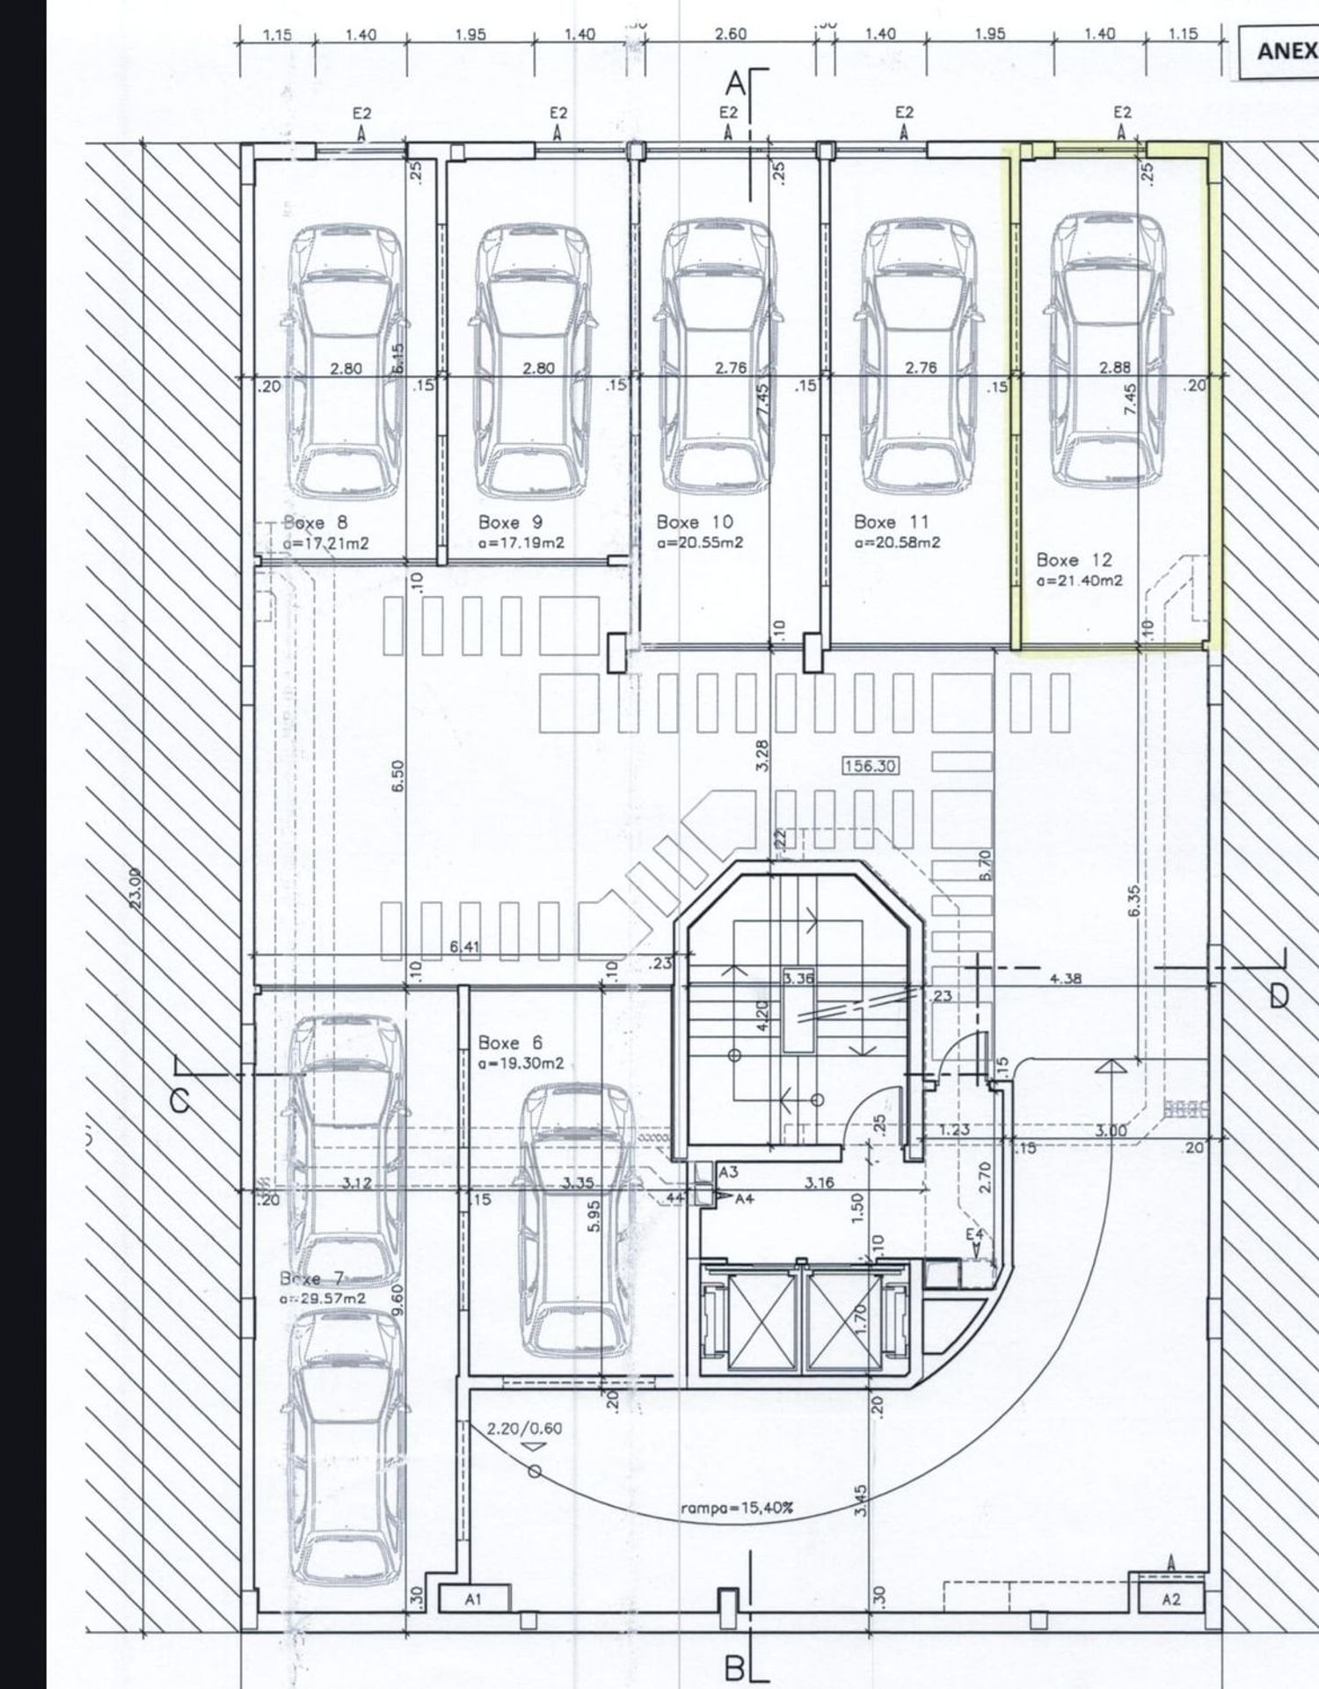Click the 3.28 vertical dimension
This screenshot has height=1689, width=1319.
point(762,756)
